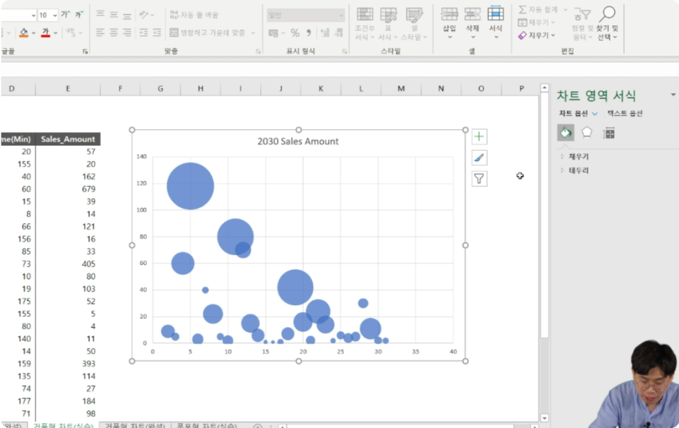Screen dimensions: 679x428
Task: Select Effects pentagon icon in format pane
Action: coord(586,132)
